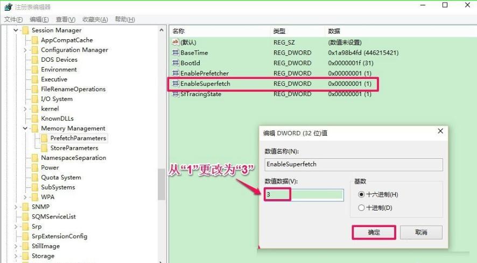The height and width of the screenshot is (263, 477).
Task: Expand the Srp tree node
Action: click(16, 227)
